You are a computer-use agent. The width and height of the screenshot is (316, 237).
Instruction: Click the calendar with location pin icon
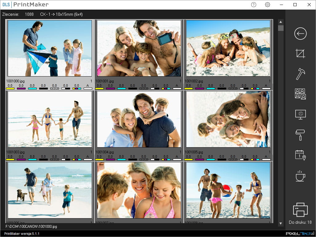point(300,155)
